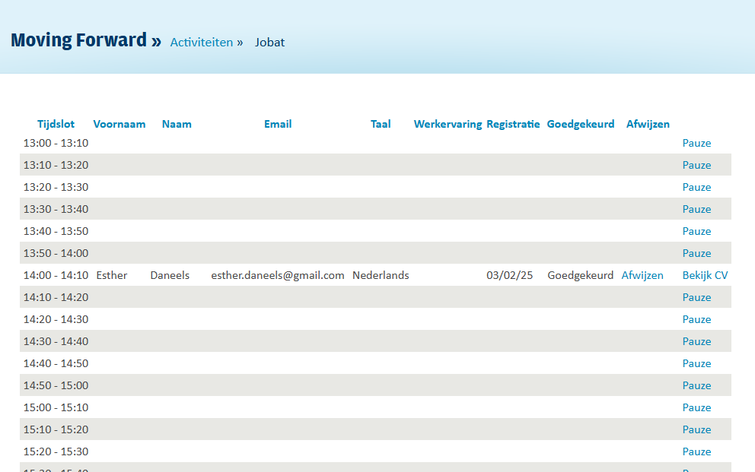Image resolution: width=755 pixels, height=472 pixels.
Task: Click Pauze for the 15:00 - 15:10 slot
Action: coord(696,407)
